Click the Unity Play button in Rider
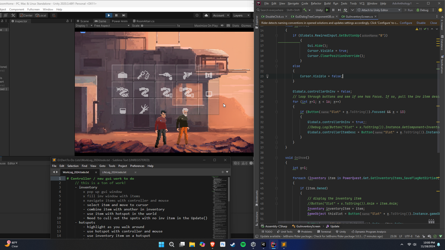 tap(327, 10)
